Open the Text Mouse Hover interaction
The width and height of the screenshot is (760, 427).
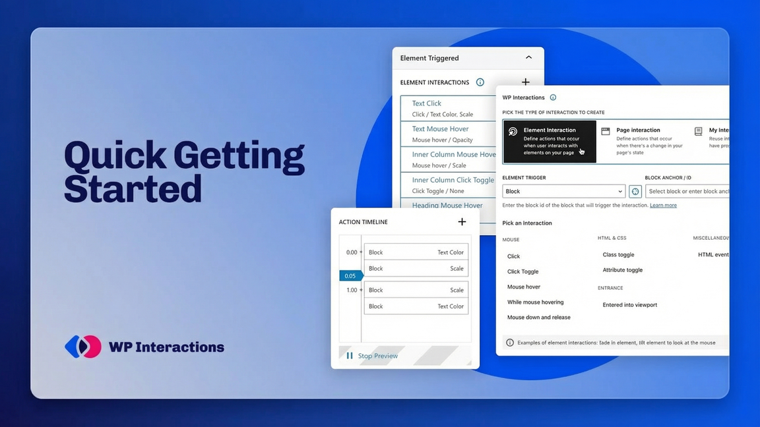[x=449, y=134]
